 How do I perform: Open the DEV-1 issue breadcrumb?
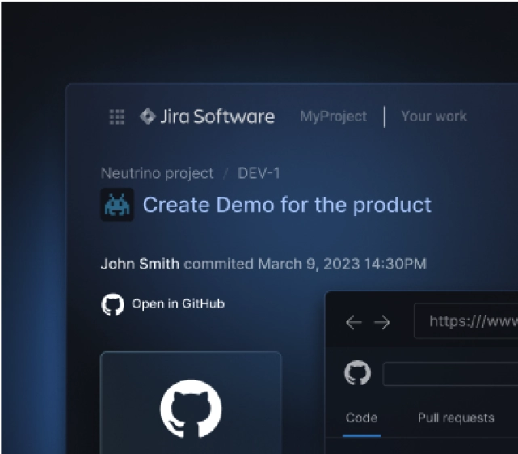(x=259, y=173)
